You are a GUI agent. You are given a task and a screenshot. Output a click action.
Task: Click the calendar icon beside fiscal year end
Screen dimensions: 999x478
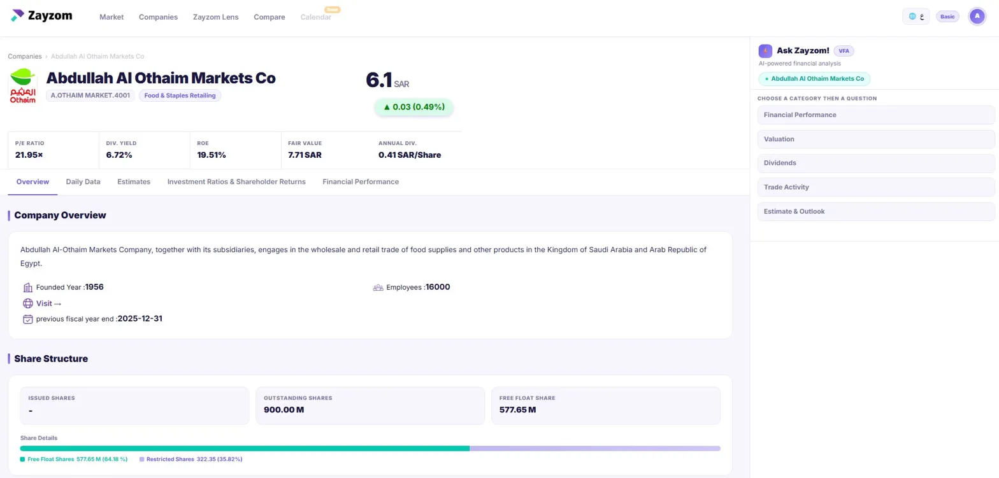28,319
